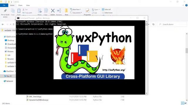Select Resume folder in navigation pane
This screenshot has width=188, height=105.
coord(9,59)
